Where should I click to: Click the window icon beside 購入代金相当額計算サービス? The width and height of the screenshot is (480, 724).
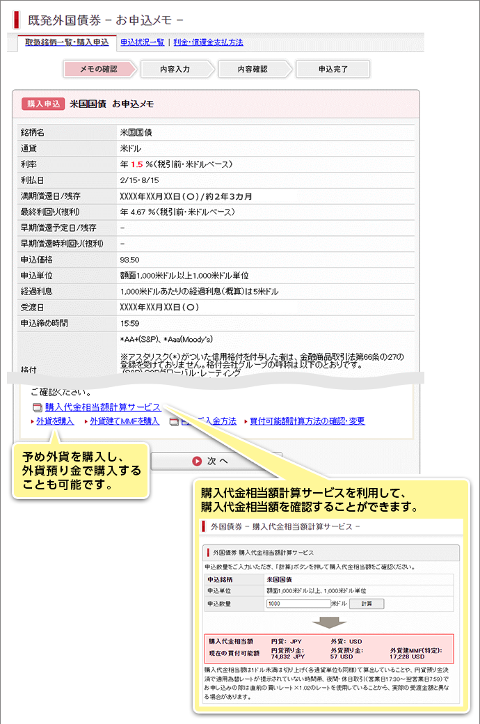(37, 408)
